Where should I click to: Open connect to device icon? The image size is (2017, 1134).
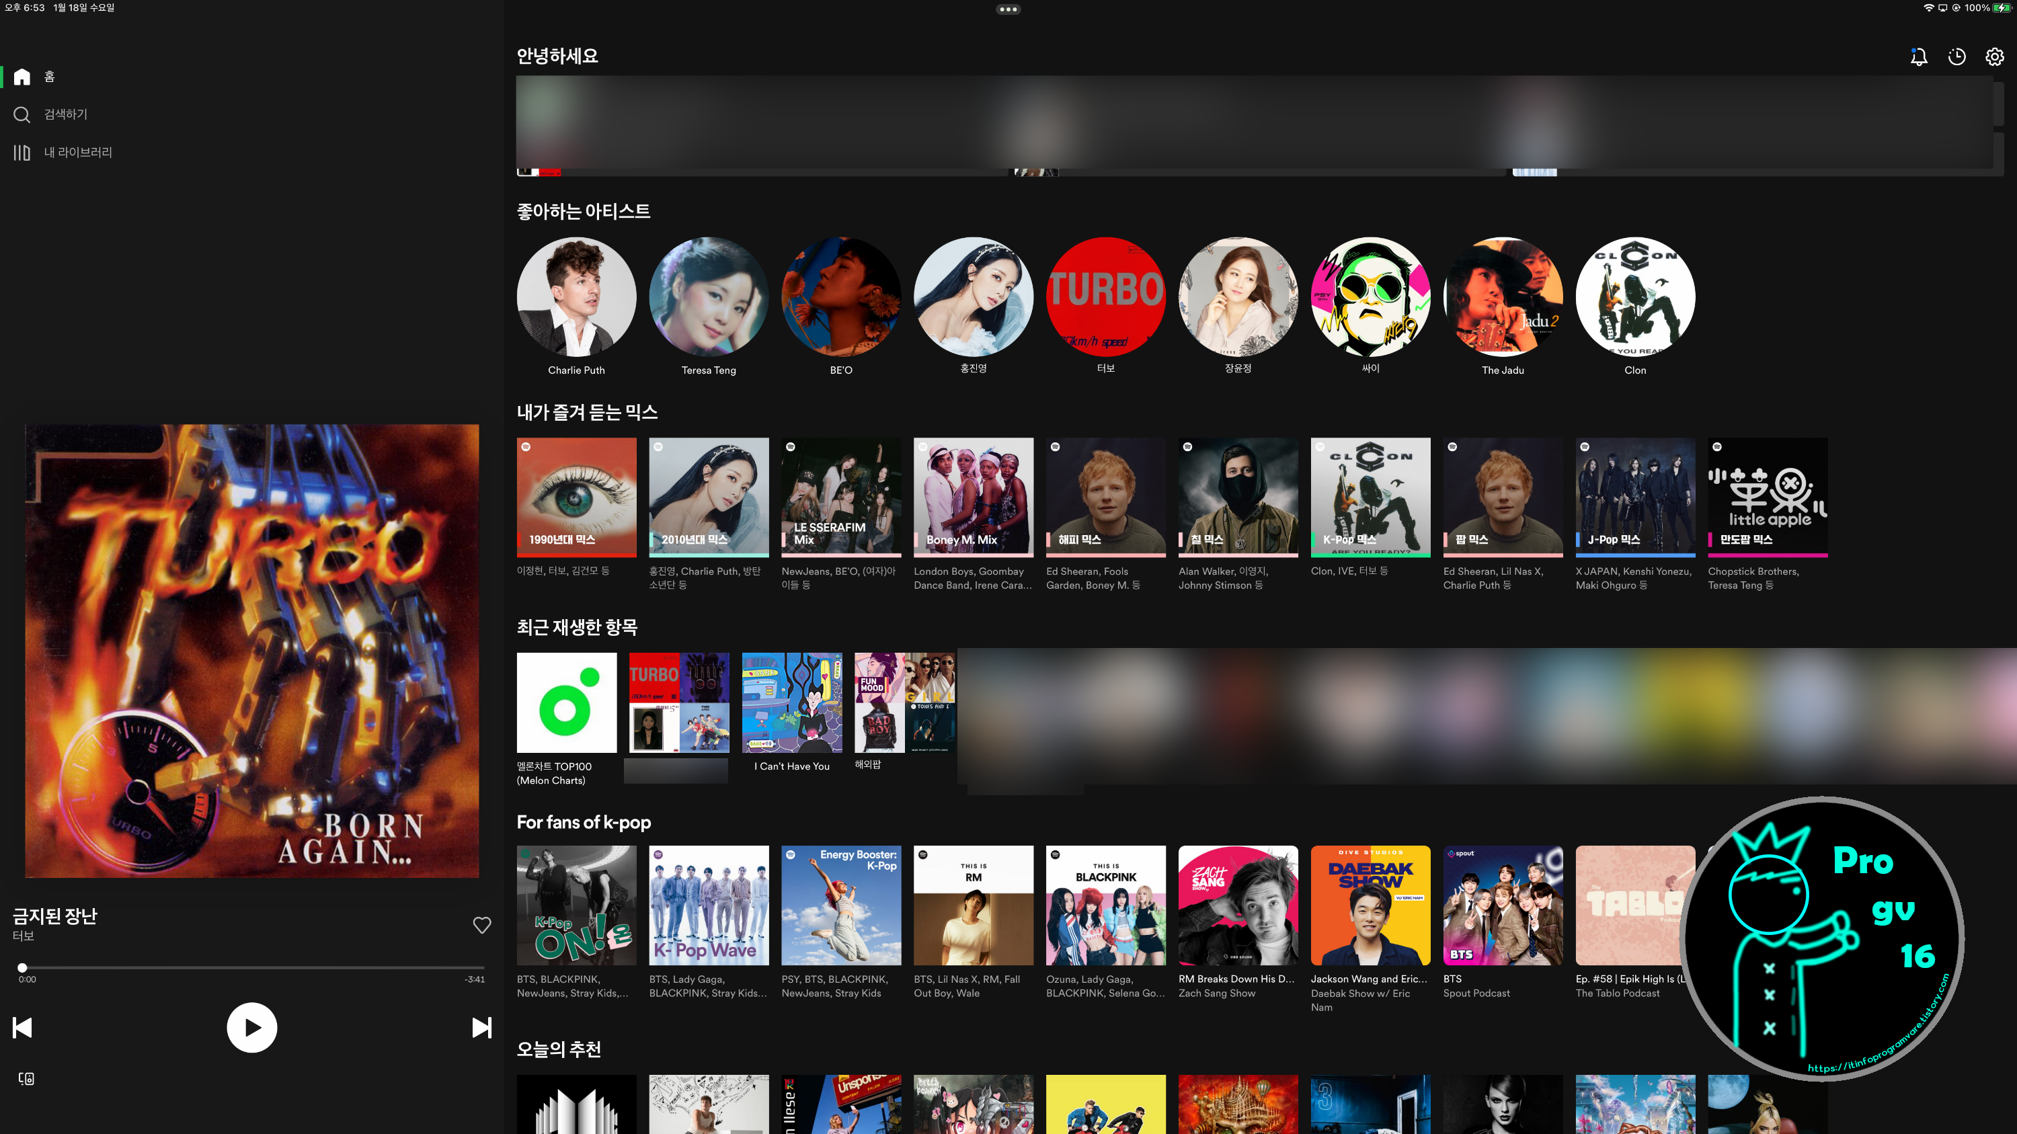tap(26, 1078)
